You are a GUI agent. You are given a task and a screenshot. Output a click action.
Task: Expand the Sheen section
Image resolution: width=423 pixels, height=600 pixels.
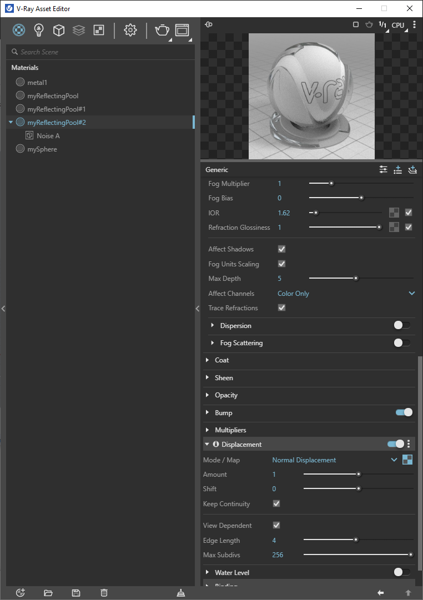coord(207,377)
